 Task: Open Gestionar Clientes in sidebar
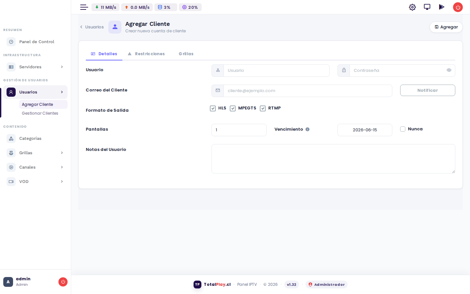pos(40,113)
